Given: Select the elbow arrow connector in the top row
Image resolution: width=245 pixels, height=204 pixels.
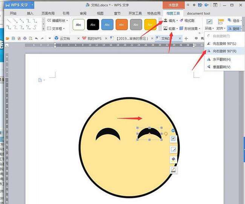Looking at the screenshot, I should coord(35,21).
